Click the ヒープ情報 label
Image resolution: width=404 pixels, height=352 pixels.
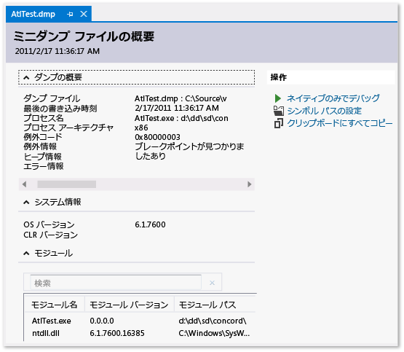point(42,157)
